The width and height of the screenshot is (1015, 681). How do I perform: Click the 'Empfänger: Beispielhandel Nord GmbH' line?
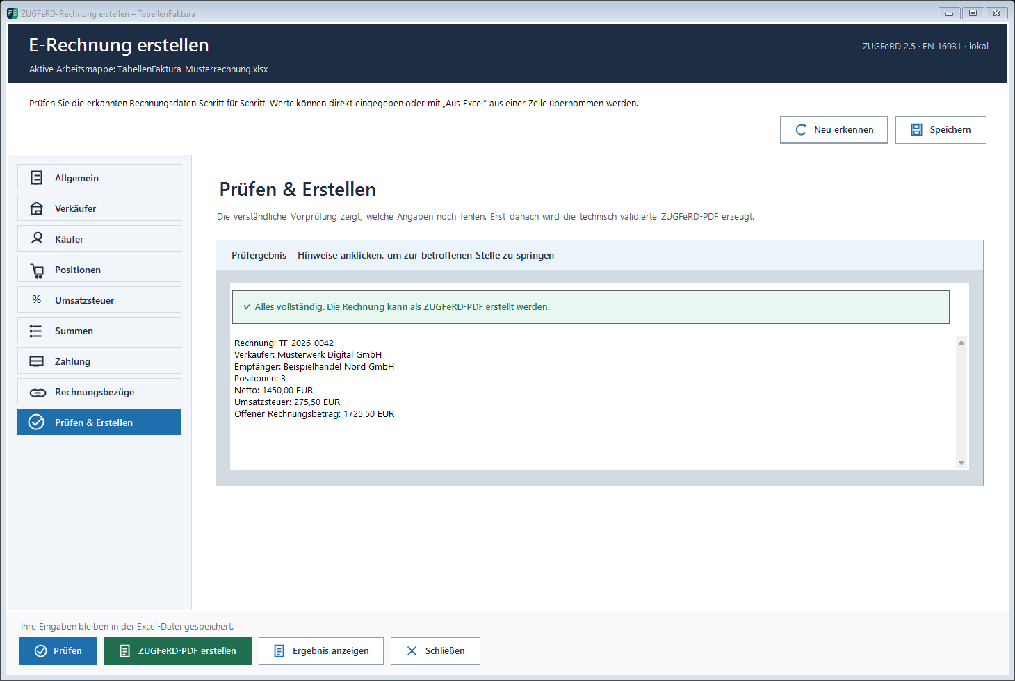coord(314,367)
